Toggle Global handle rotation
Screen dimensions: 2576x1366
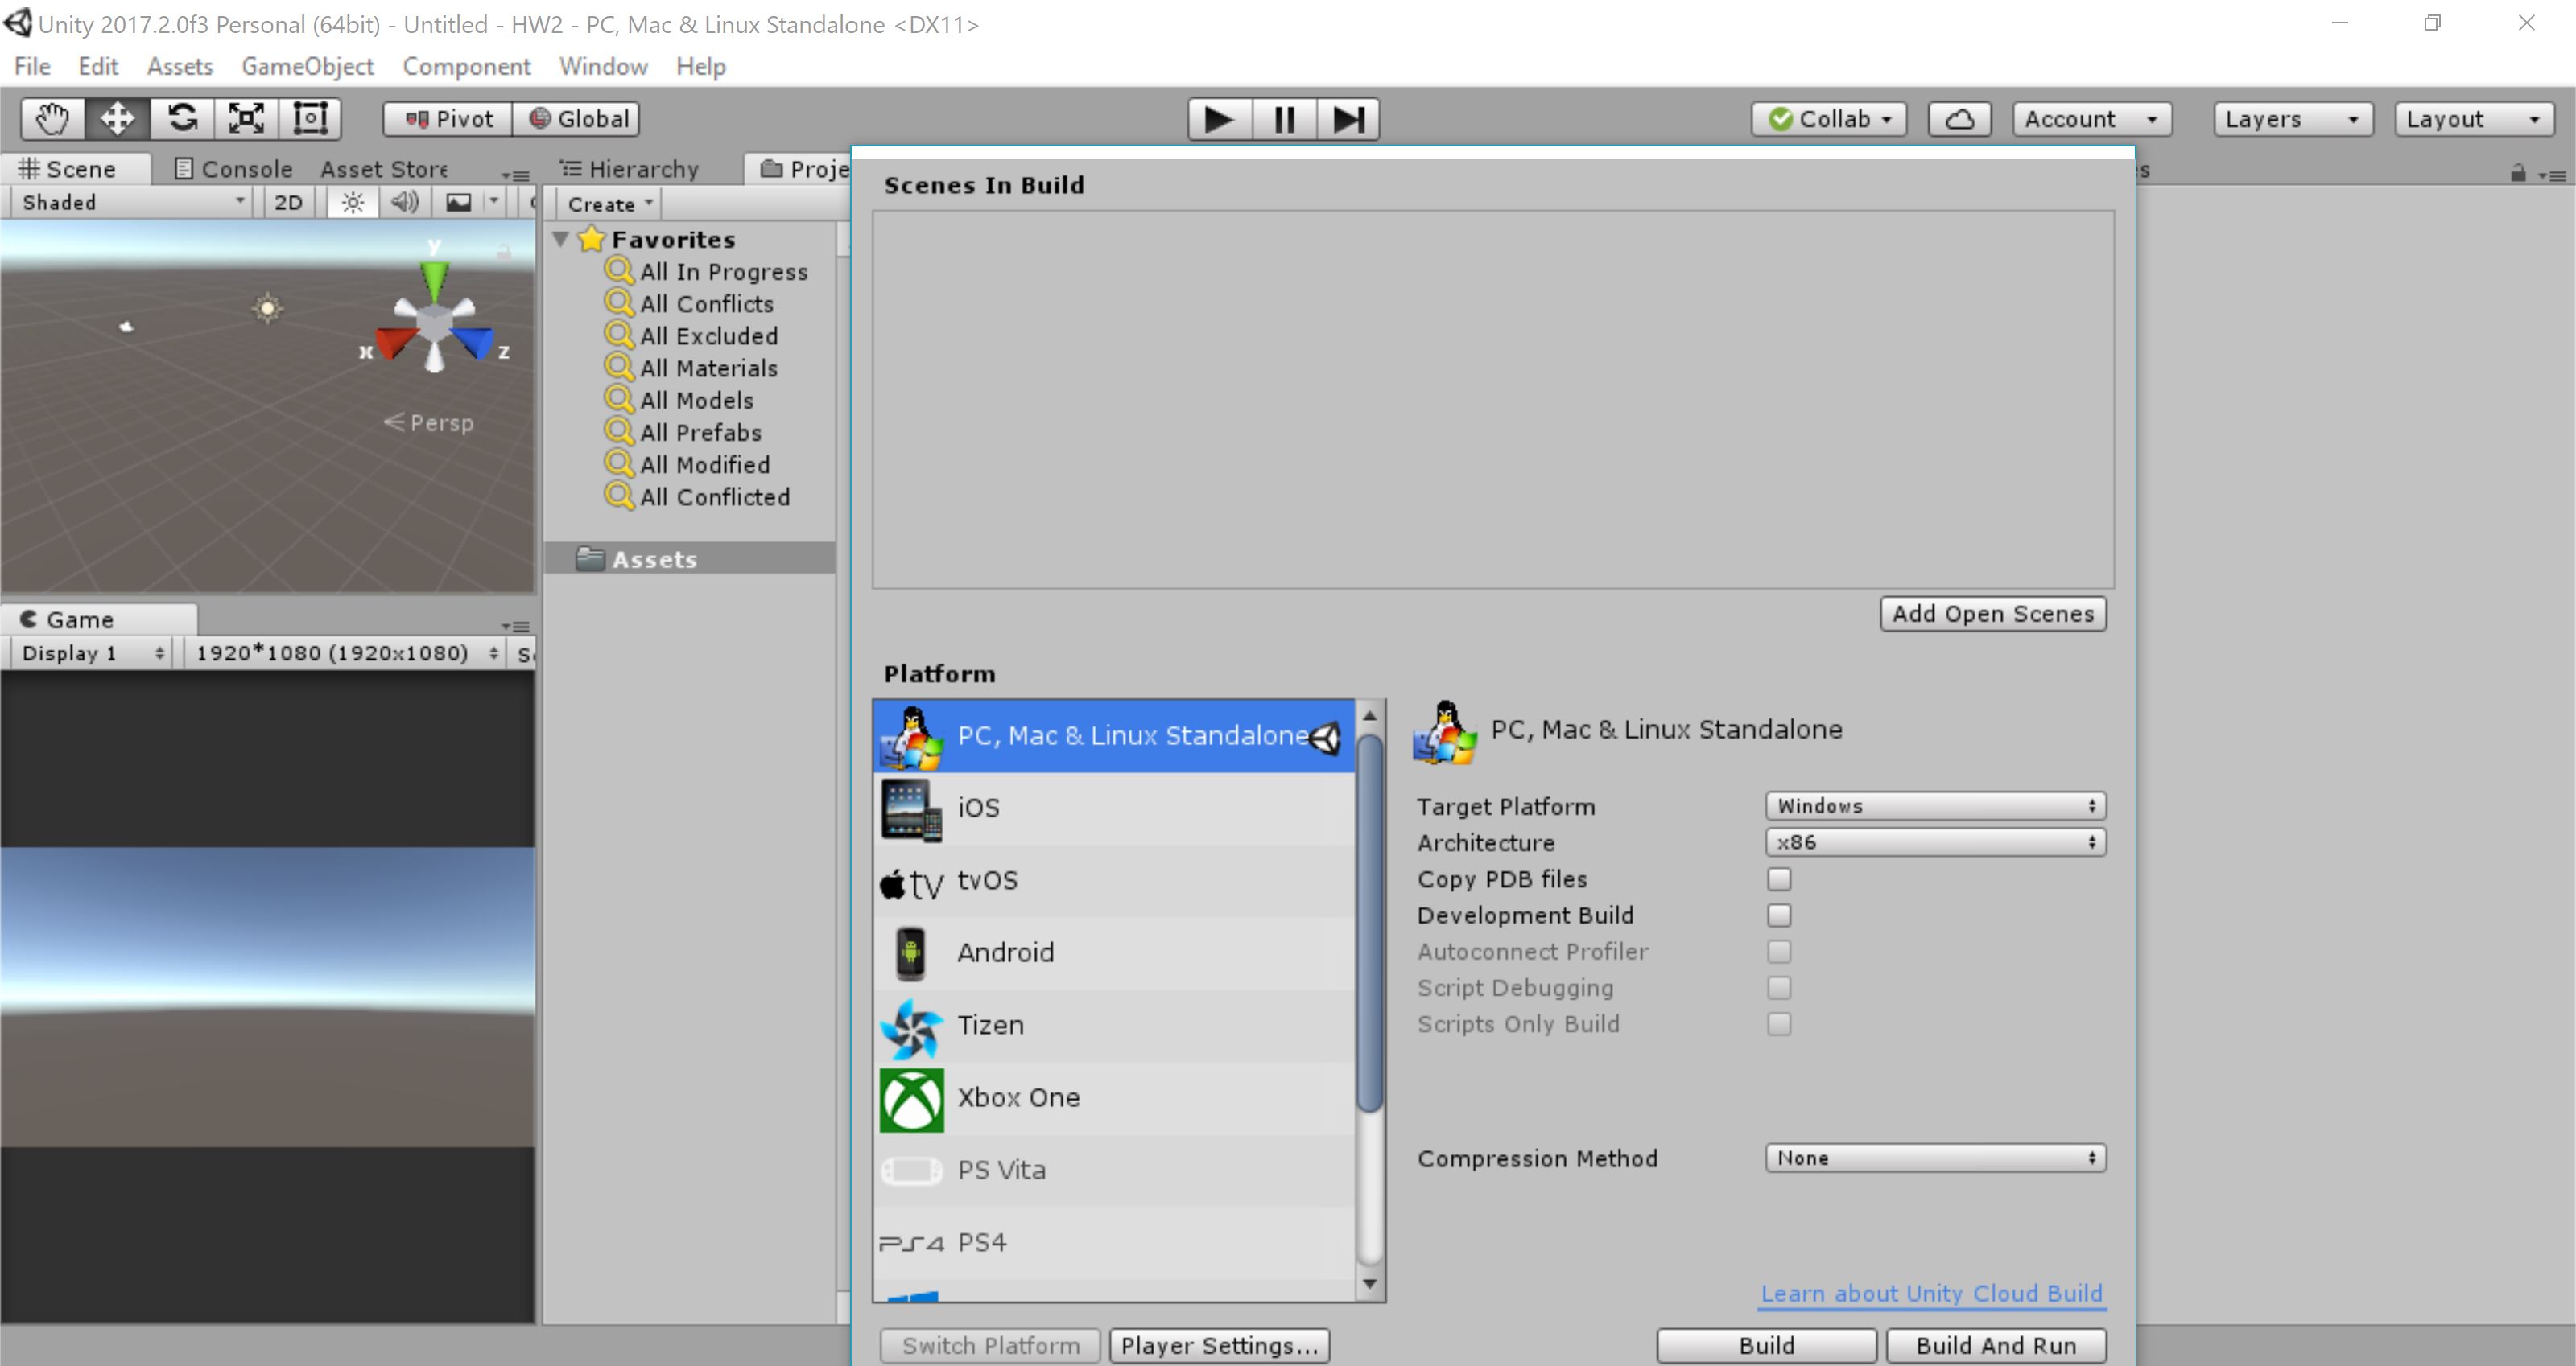[577, 119]
